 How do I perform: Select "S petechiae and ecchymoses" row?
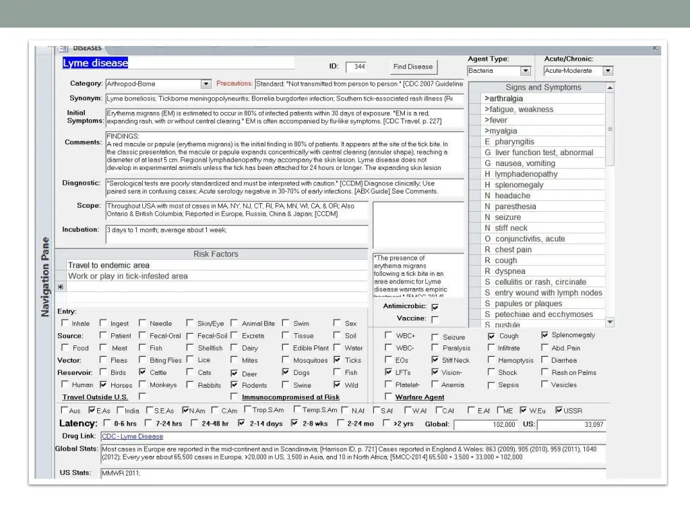click(544, 314)
